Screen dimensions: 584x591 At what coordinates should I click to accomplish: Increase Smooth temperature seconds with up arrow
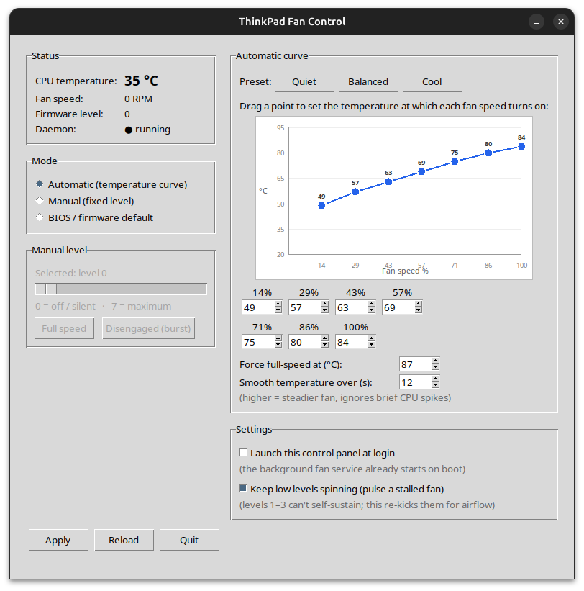click(x=436, y=379)
